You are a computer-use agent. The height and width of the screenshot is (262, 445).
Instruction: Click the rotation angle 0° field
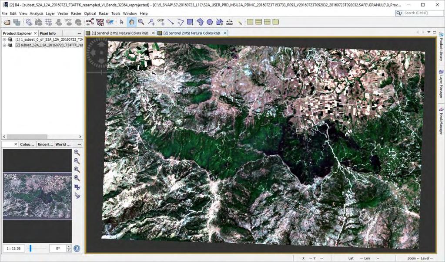pyautogui.click(x=58, y=249)
